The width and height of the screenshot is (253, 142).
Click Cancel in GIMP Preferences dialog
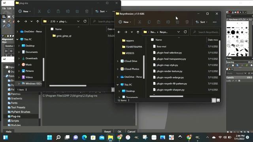click(x=131, y=131)
